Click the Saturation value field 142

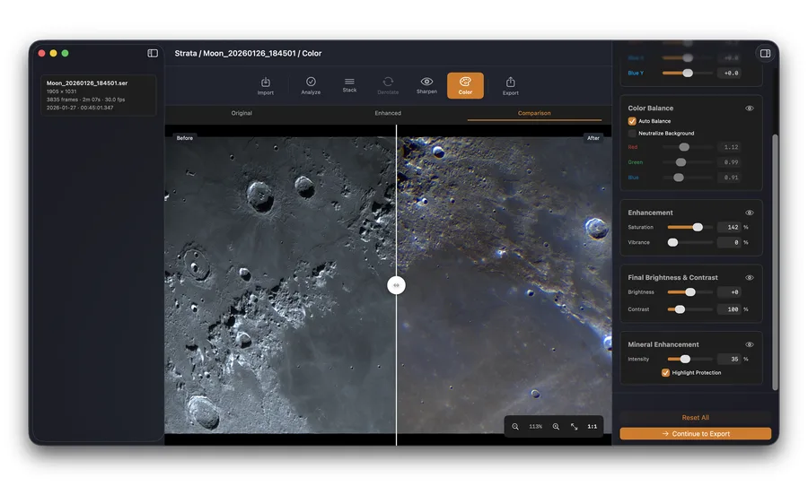point(729,227)
